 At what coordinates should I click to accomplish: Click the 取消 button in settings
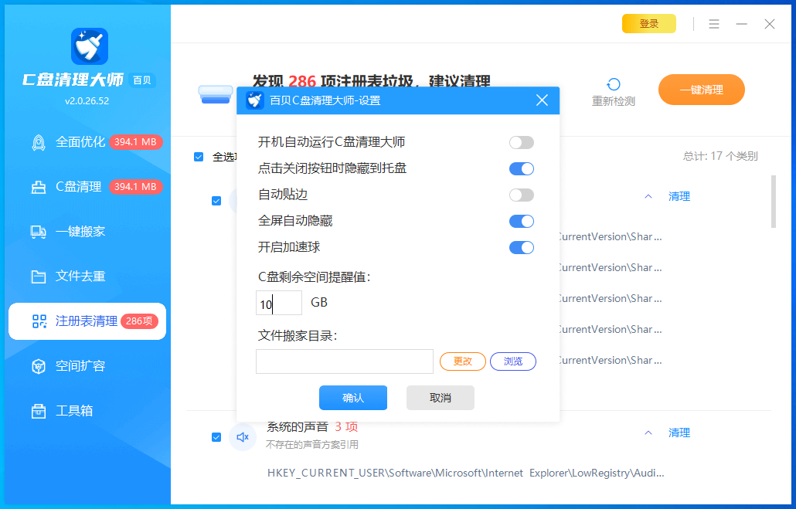(x=441, y=398)
